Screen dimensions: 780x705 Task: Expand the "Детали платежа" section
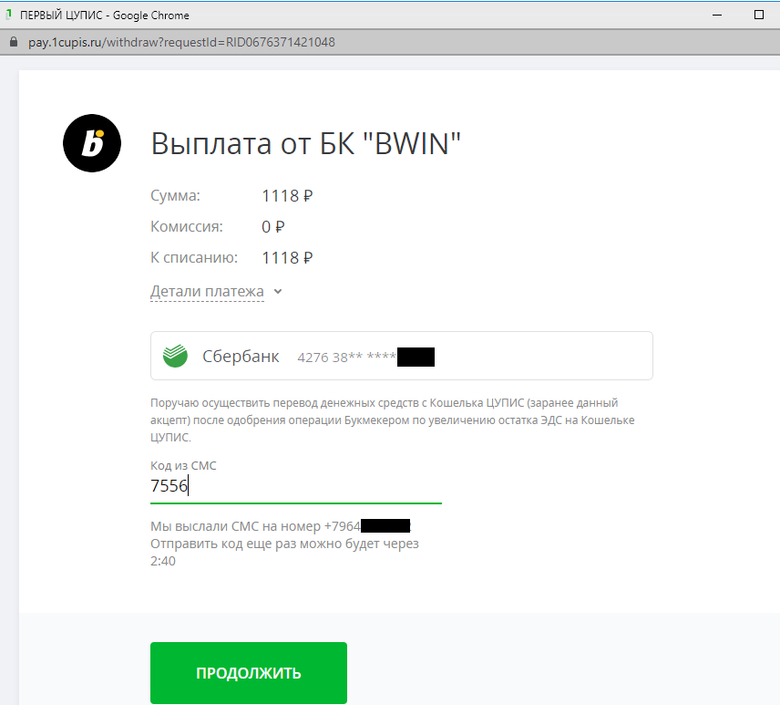(x=207, y=291)
